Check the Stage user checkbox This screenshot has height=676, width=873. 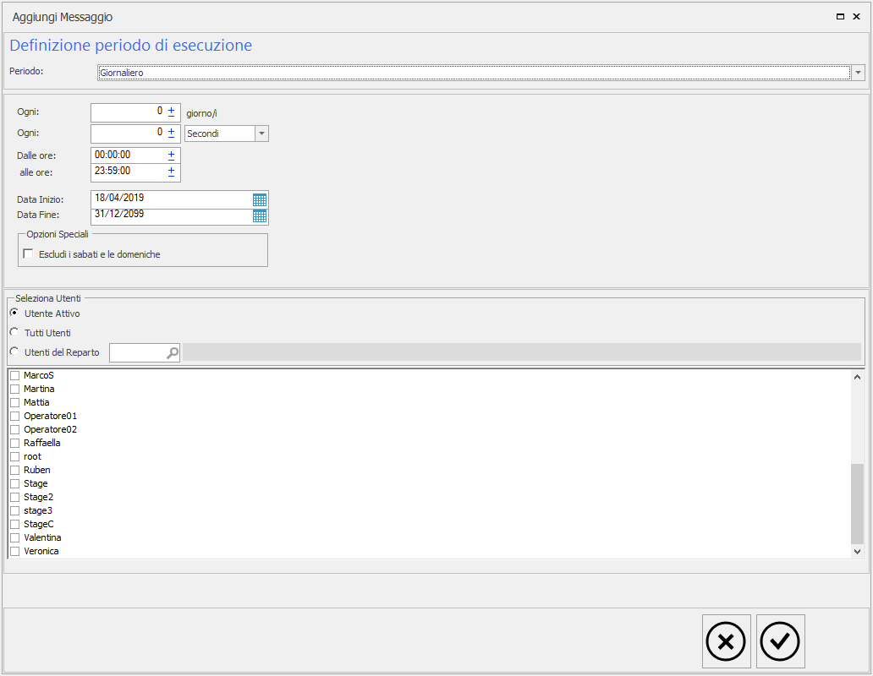15,483
